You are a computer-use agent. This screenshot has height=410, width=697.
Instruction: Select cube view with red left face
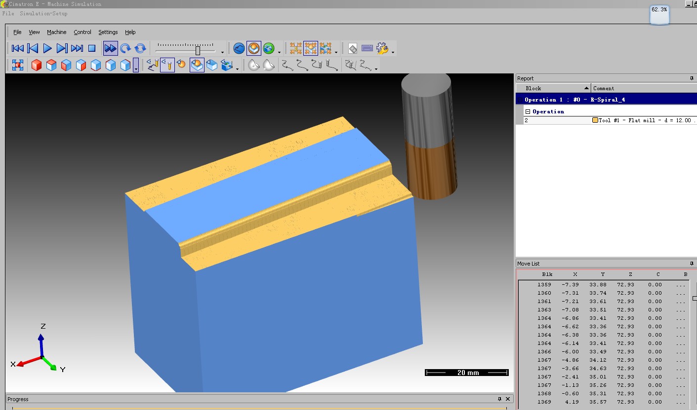66,65
